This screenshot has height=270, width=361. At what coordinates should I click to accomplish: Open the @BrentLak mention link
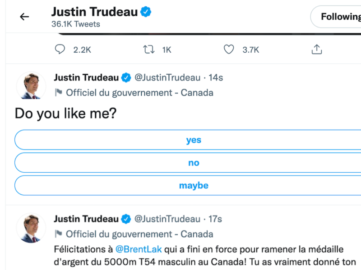[x=139, y=249]
